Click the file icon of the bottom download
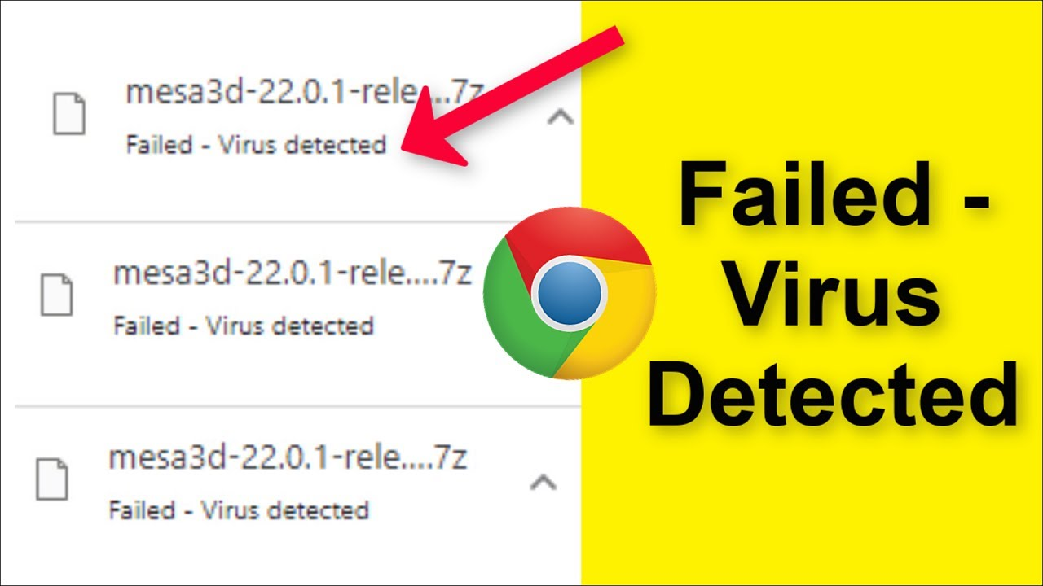 tap(51, 479)
